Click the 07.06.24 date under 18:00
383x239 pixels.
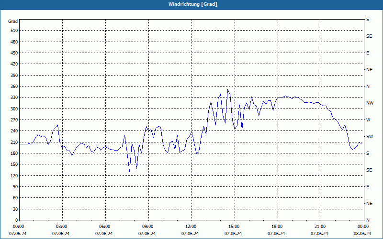(x=276, y=234)
